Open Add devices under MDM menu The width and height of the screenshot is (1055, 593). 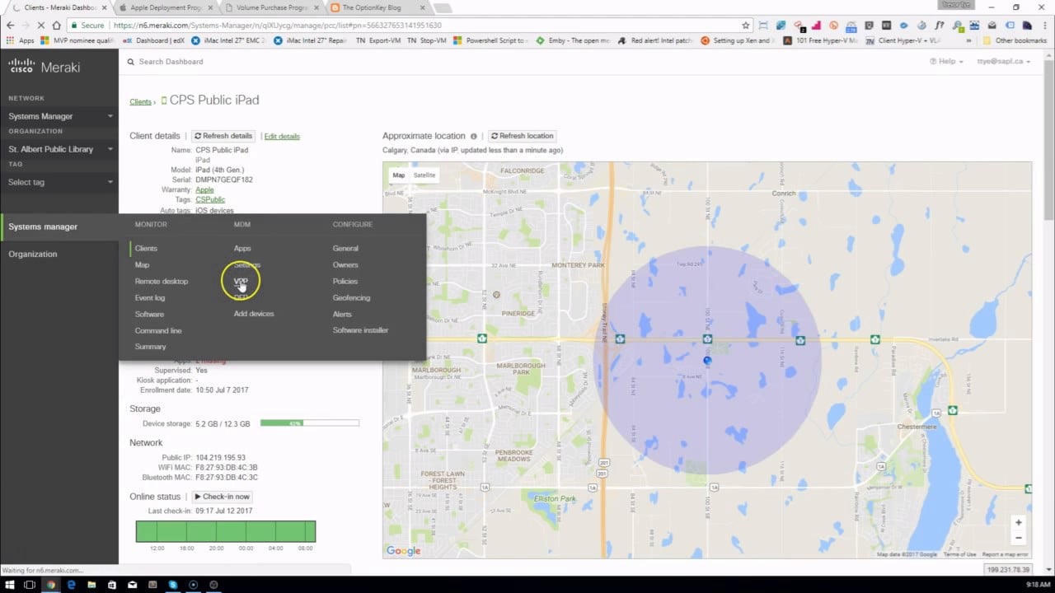[x=254, y=314]
